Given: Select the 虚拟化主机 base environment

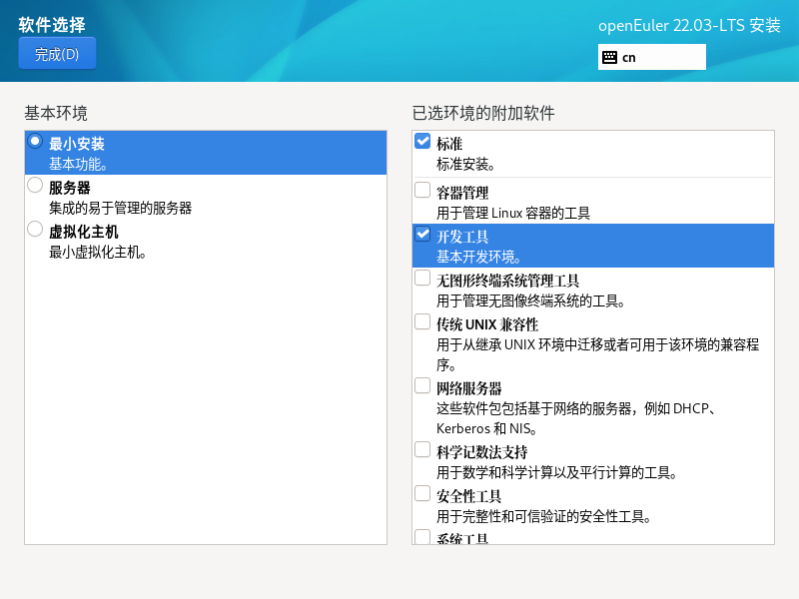Looking at the screenshot, I should coord(33,230).
